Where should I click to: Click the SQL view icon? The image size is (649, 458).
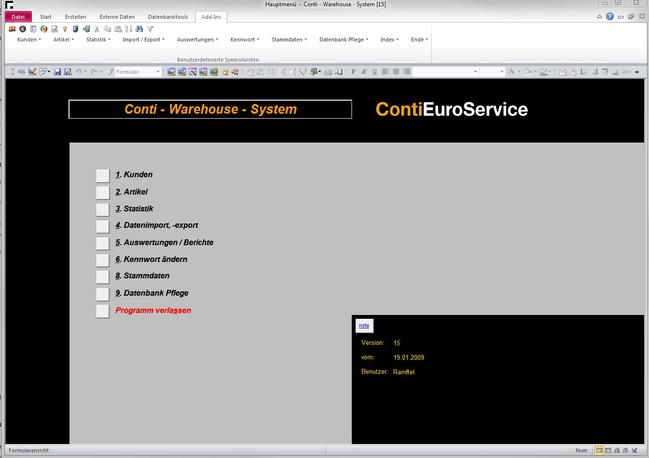click(22, 72)
